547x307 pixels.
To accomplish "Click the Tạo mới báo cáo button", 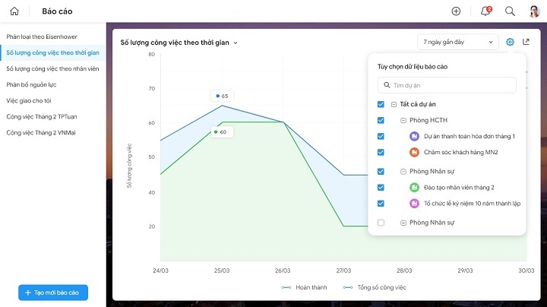I will tap(53, 293).
